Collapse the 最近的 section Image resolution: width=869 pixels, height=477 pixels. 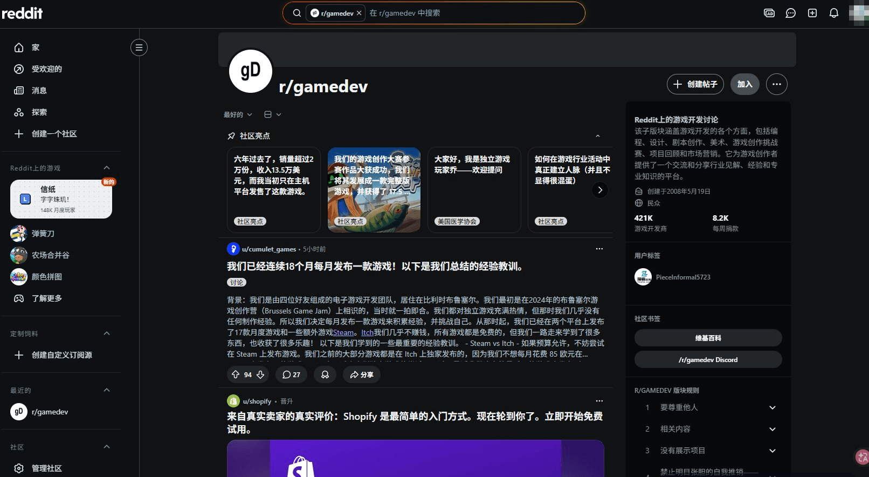(x=107, y=390)
